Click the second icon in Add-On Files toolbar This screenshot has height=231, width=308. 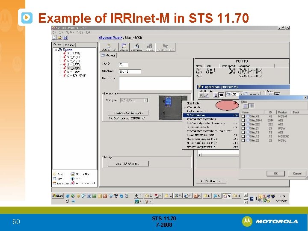tap(207, 95)
